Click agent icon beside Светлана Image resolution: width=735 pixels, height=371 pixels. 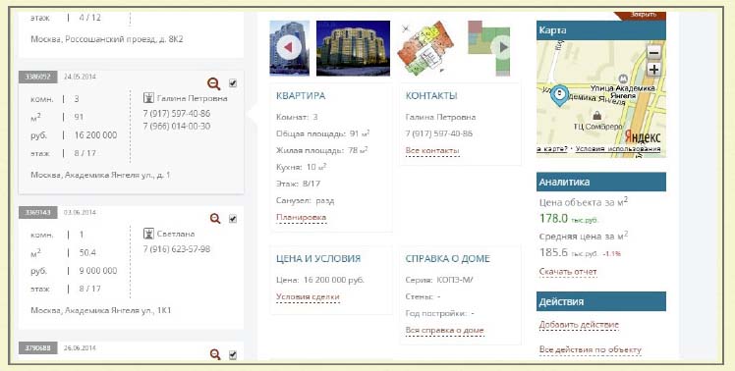(148, 234)
